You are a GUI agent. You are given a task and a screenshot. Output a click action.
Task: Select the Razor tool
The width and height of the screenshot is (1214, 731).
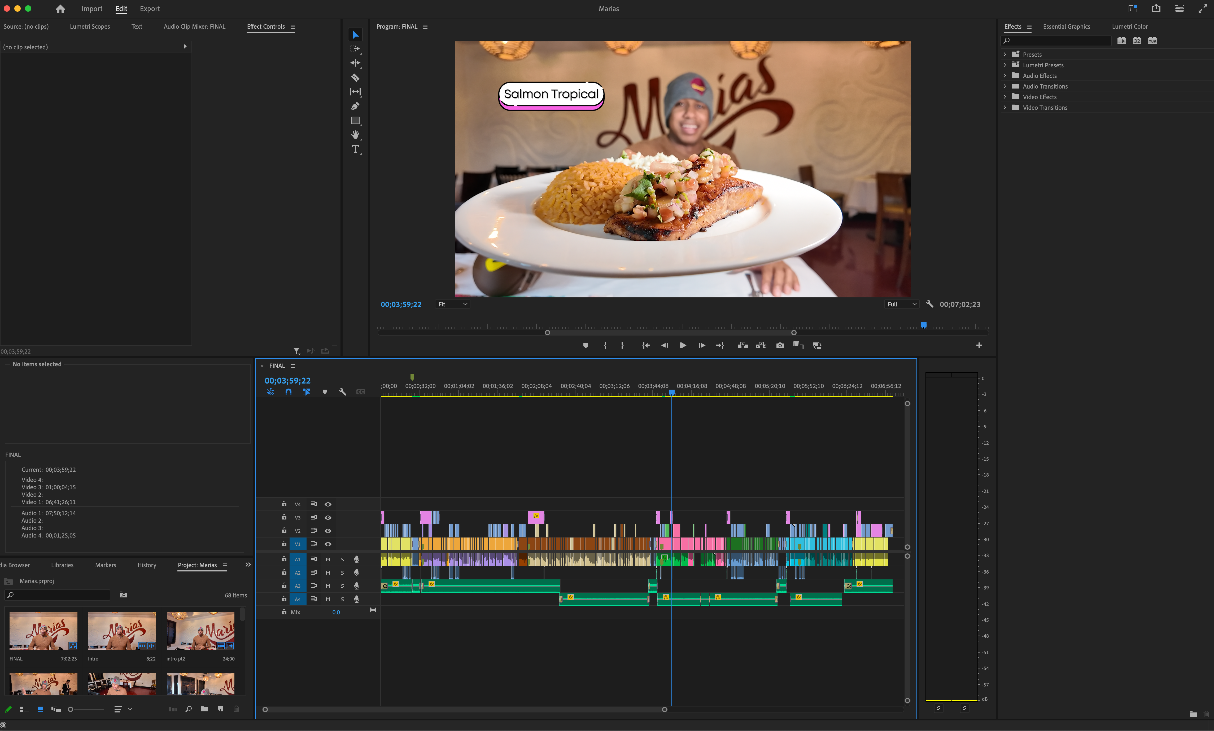coord(355,77)
